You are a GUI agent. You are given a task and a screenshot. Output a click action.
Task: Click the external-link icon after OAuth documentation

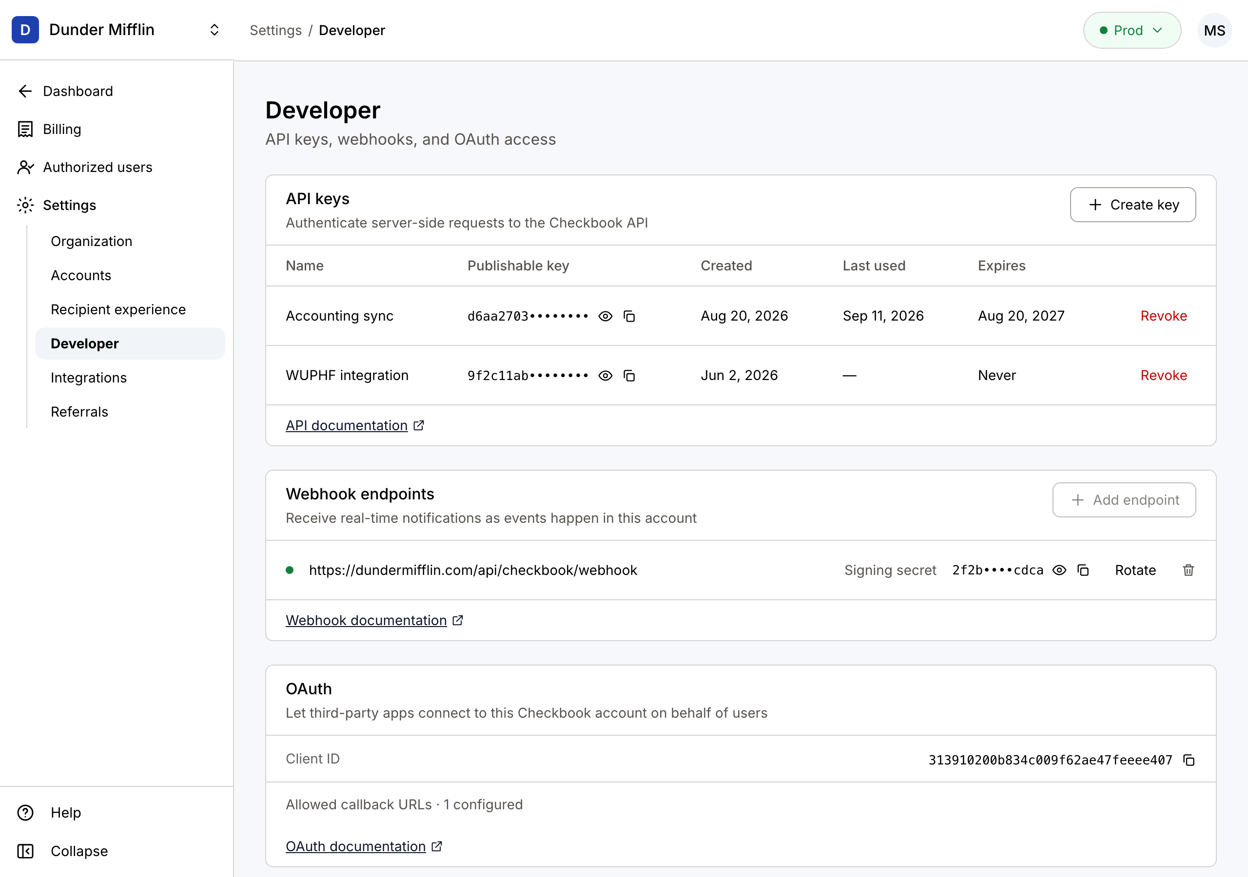pyautogui.click(x=436, y=846)
